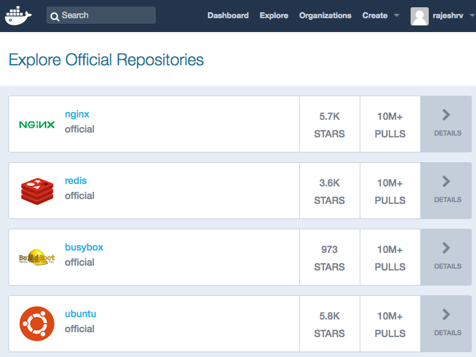This screenshot has width=476, height=357.
Task: Click the 10M+ pulls value for nginx
Action: (x=390, y=116)
